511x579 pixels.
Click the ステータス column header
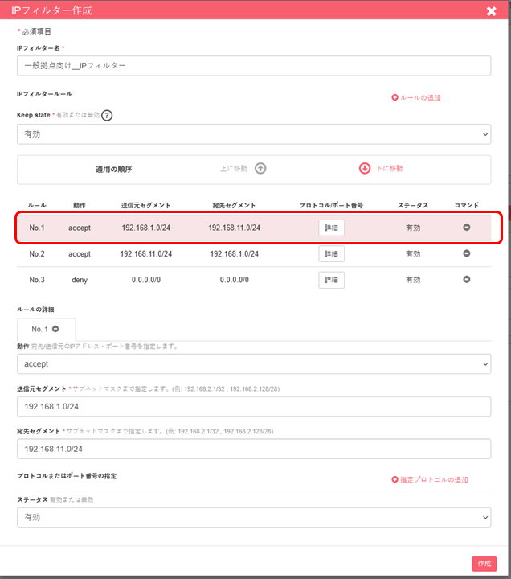pyautogui.click(x=413, y=205)
